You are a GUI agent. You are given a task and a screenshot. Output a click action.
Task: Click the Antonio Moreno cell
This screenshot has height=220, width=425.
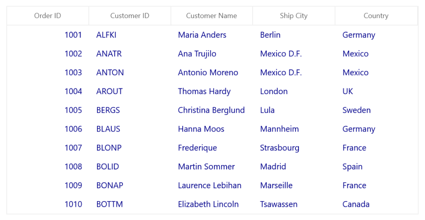click(x=208, y=73)
